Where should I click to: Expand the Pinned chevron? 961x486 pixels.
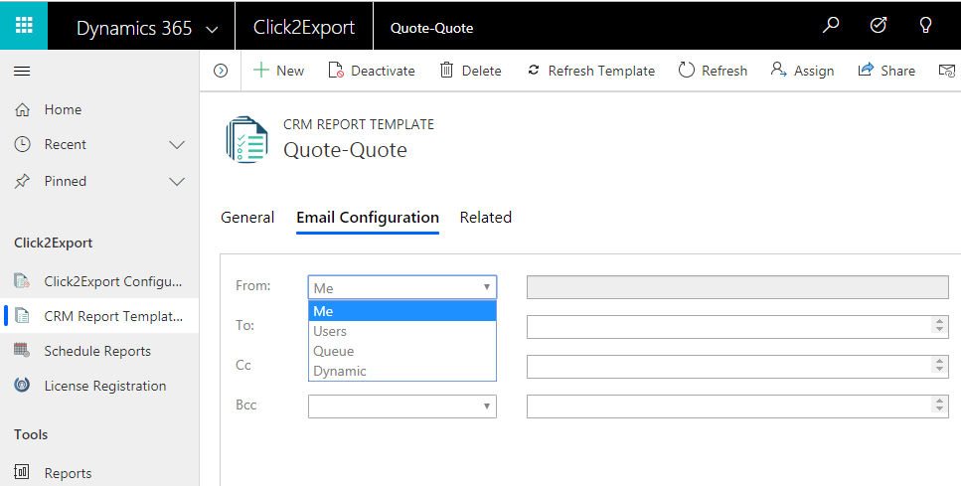(x=177, y=182)
